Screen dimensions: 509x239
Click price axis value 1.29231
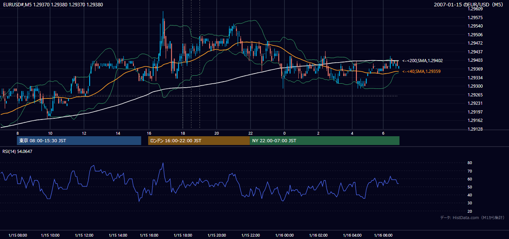coord(475,103)
